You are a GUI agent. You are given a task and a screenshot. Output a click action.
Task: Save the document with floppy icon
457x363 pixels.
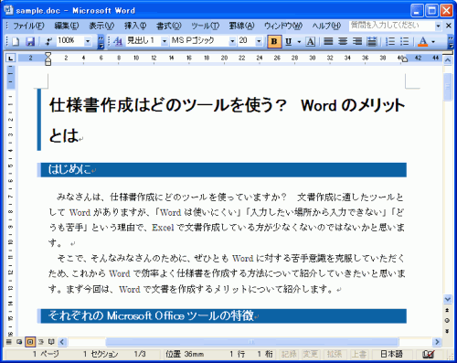coord(30,41)
